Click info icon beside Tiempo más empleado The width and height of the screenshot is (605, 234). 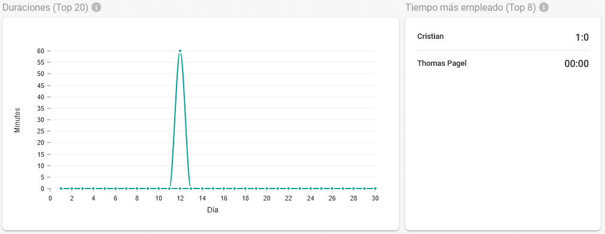click(543, 7)
